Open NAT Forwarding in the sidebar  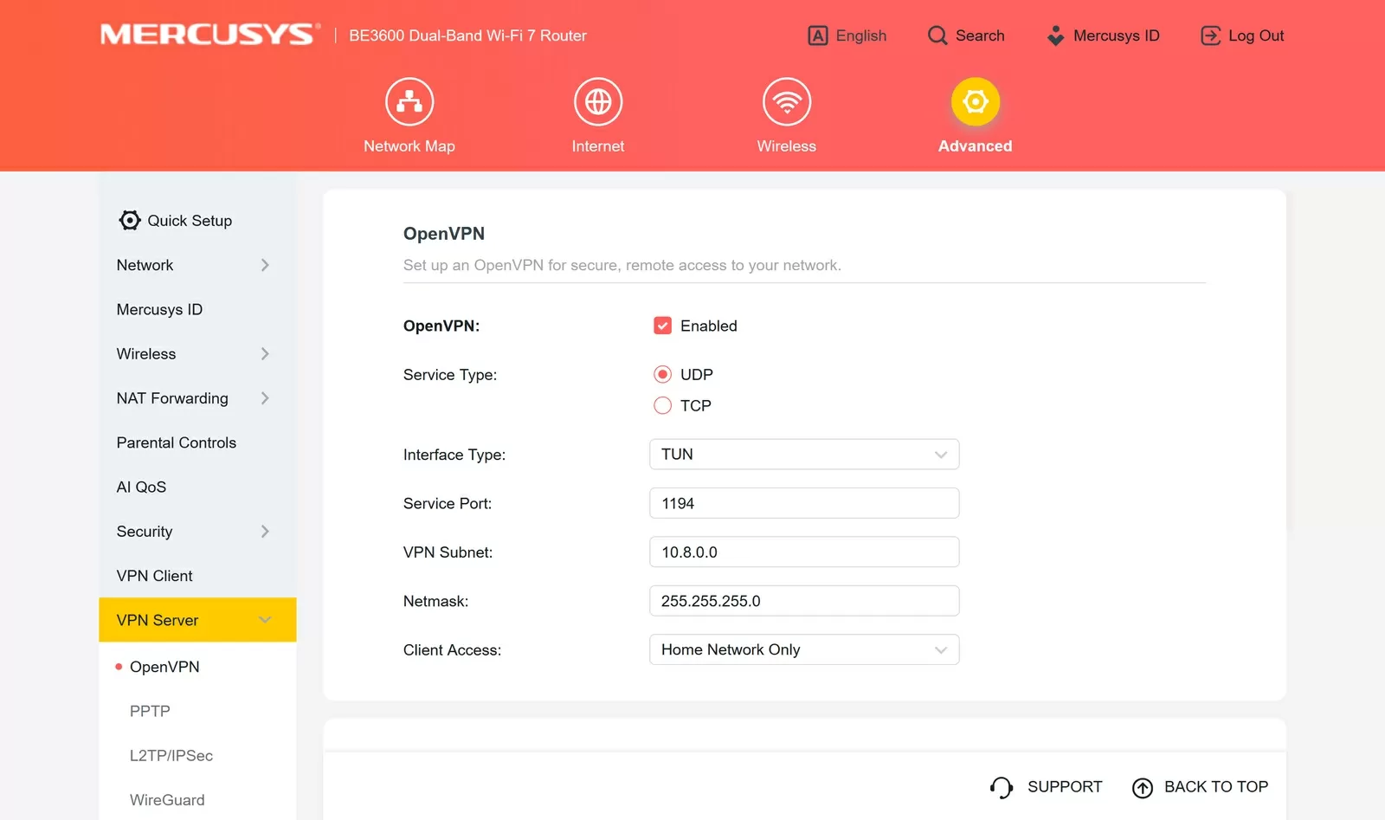point(197,398)
